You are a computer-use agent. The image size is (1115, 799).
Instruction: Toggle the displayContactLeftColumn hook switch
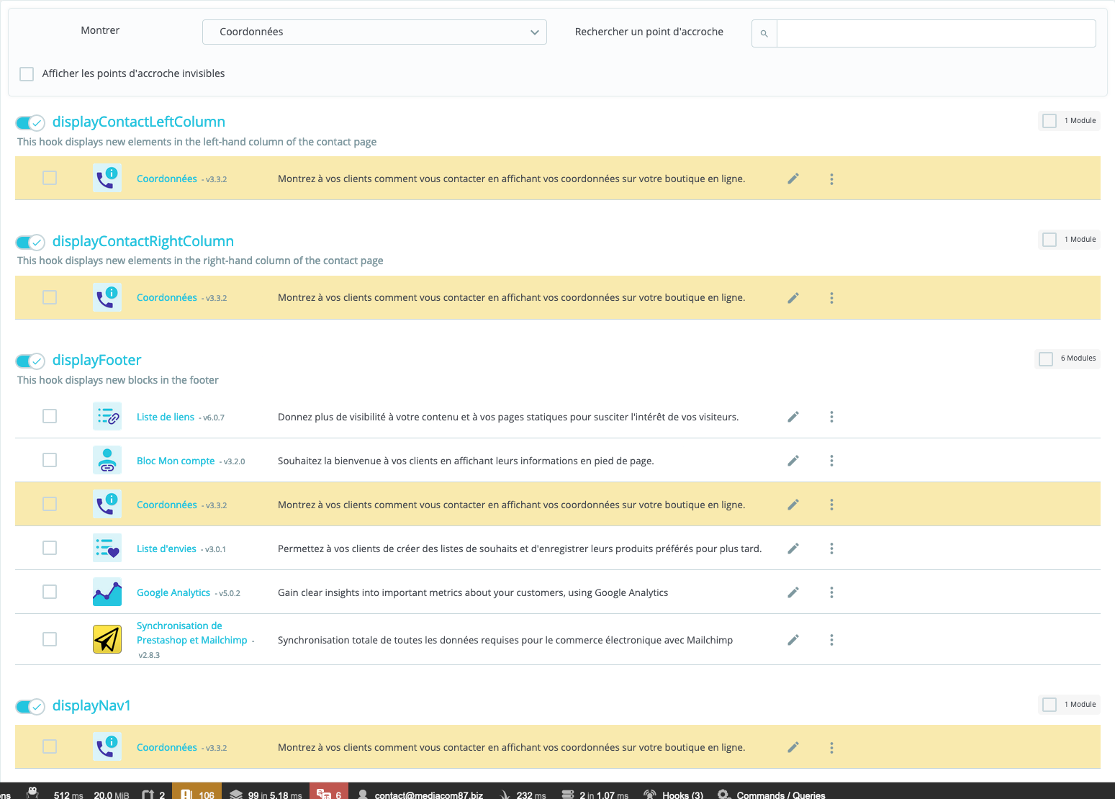point(30,123)
